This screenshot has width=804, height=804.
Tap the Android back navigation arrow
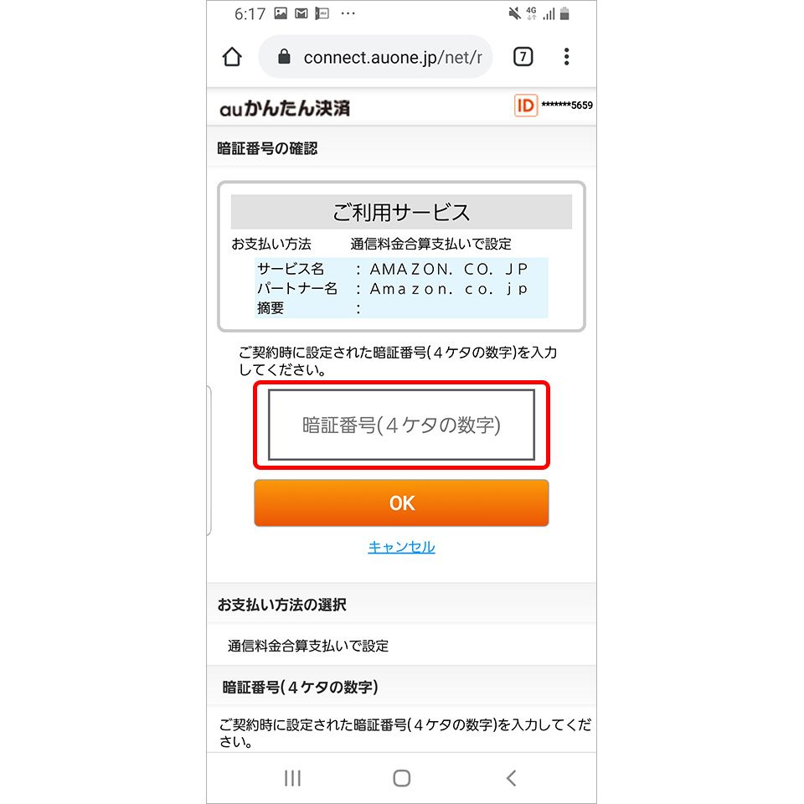coord(511,778)
